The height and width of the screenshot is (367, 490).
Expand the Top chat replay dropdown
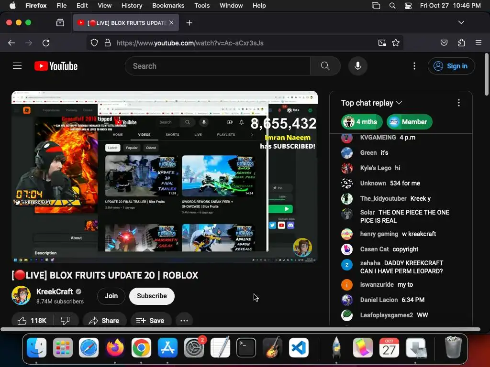pos(371,103)
